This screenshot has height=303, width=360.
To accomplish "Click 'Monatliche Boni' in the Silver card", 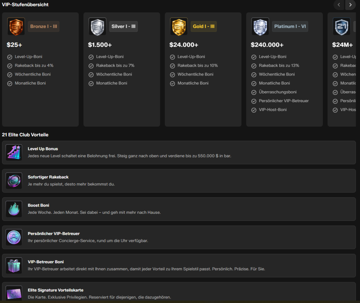I will coord(111,83).
